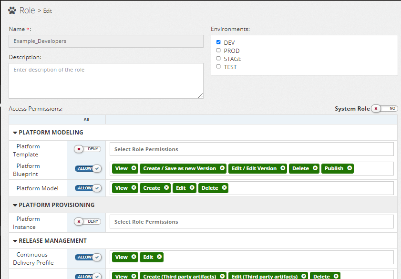Image resolution: width=401 pixels, height=279 pixels.
Task: Collapse the PLATFORM MODELING section
Action: tap(15, 133)
